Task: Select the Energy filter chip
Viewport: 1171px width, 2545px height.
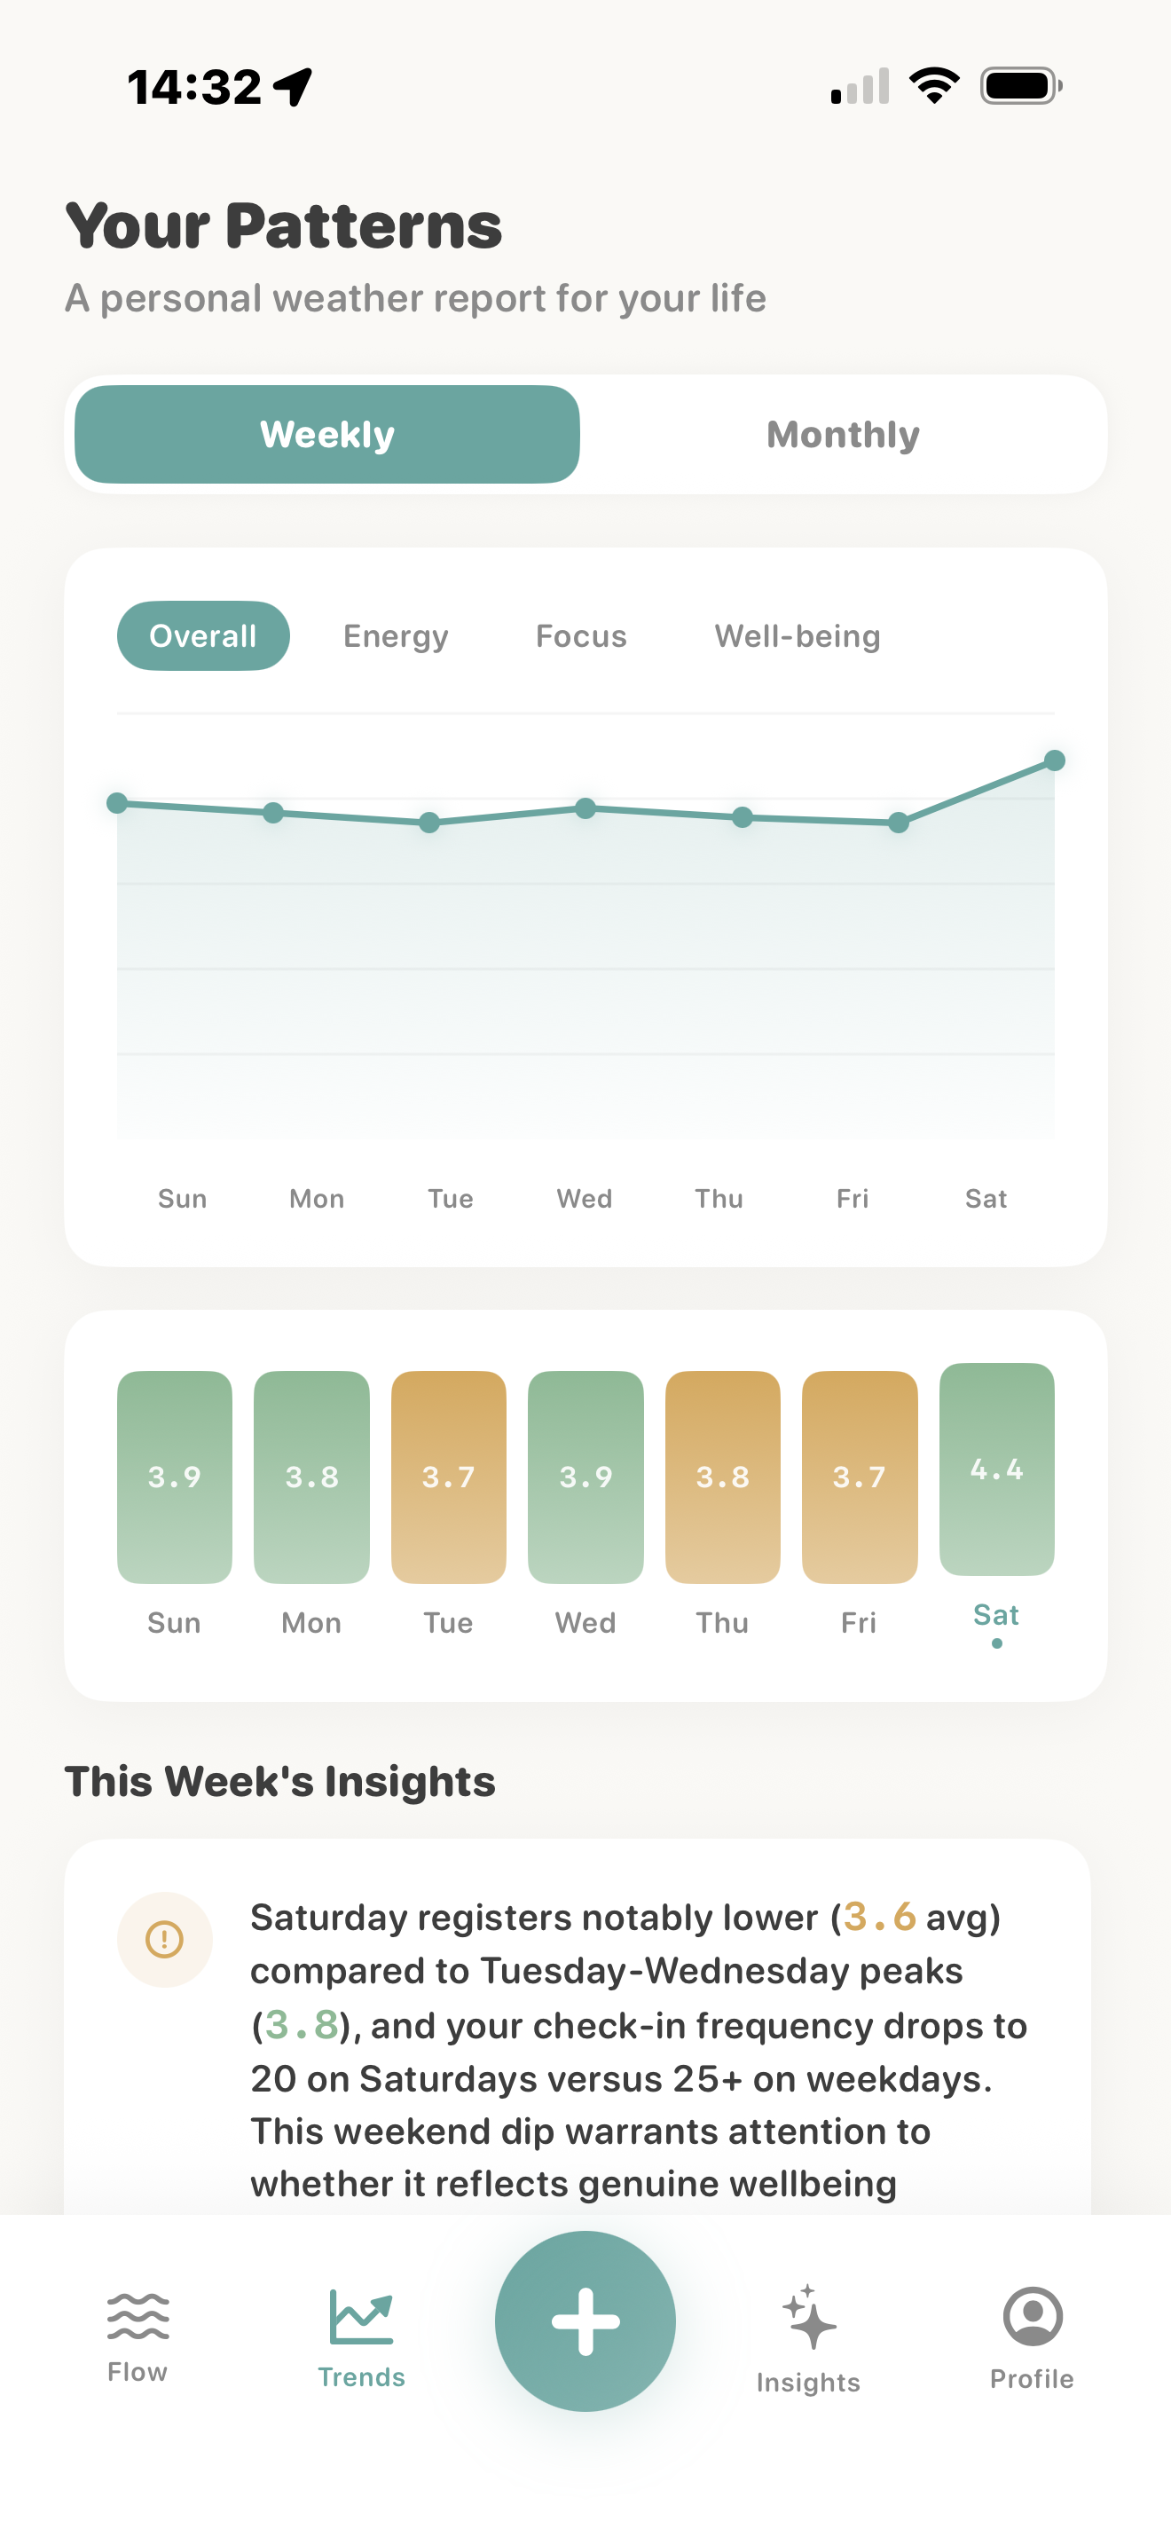Action: [395, 636]
